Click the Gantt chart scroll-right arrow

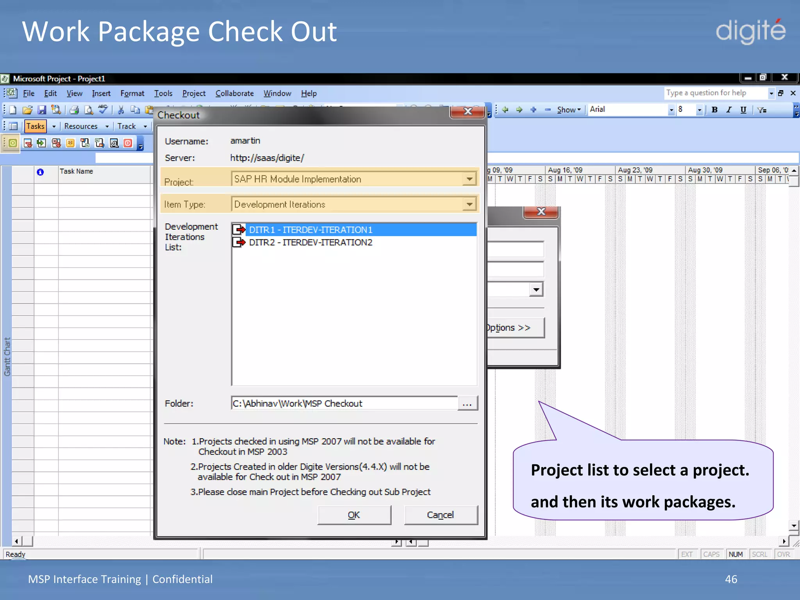(784, 541)
